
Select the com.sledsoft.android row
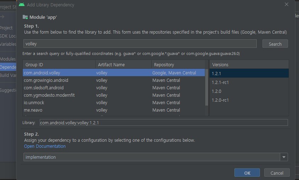click(114, 88)
